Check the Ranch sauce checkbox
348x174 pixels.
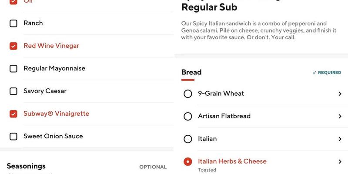tap(13, 23)
